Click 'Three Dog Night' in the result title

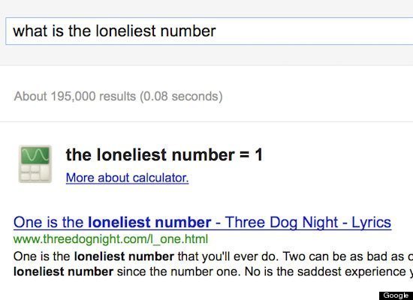(282, 222)
